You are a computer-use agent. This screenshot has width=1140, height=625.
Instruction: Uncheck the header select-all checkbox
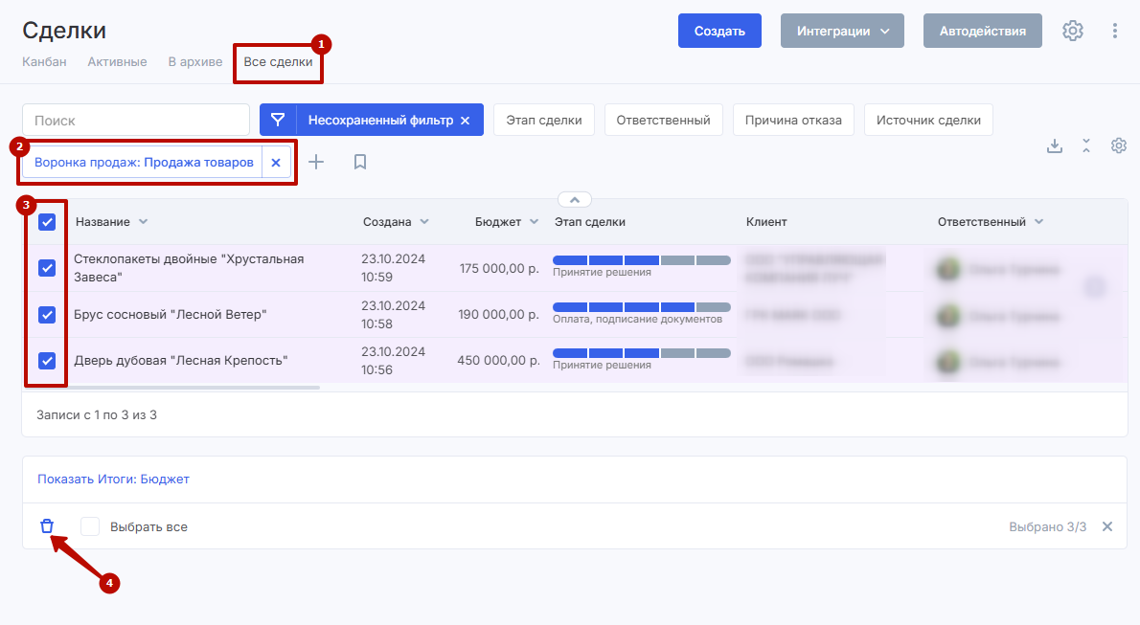pyautogui.click(x=47, y=222)
